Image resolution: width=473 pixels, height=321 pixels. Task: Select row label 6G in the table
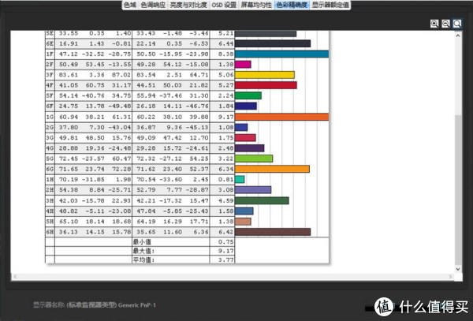(50, 169)
